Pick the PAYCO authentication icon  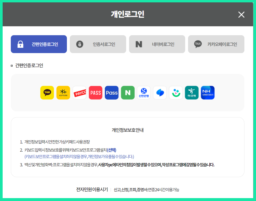point(79,92)
